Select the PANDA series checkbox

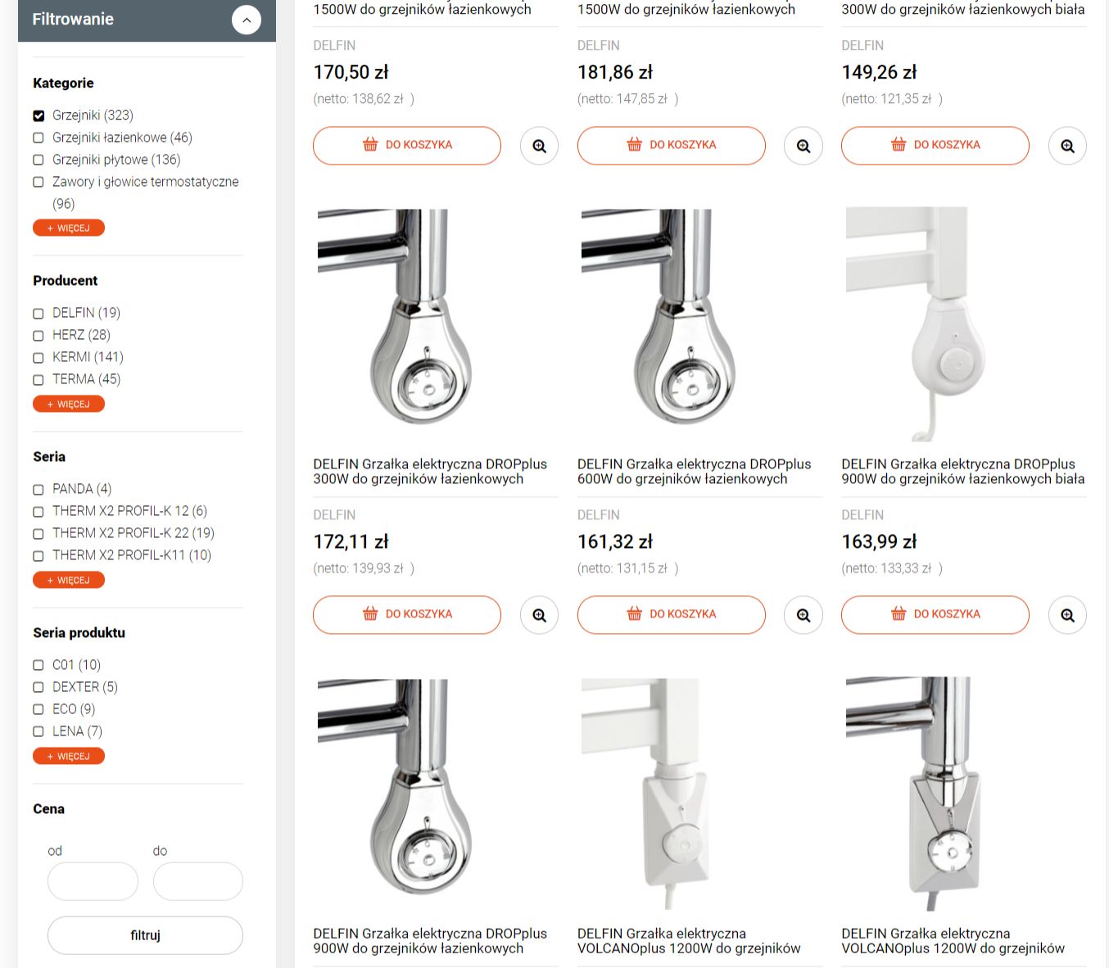pyautogui.click(x=38, y=489)
